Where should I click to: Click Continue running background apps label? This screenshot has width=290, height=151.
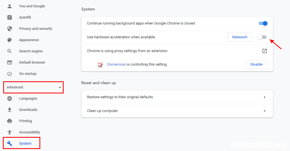point(141,23)
